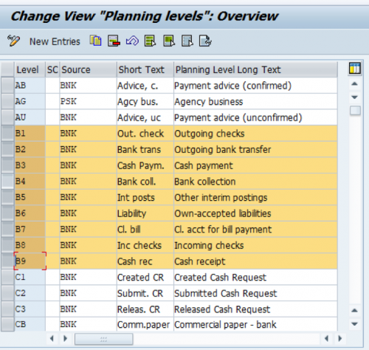Click the Undo Change icon
Screen dimensions: 369x350
point(132,41)
